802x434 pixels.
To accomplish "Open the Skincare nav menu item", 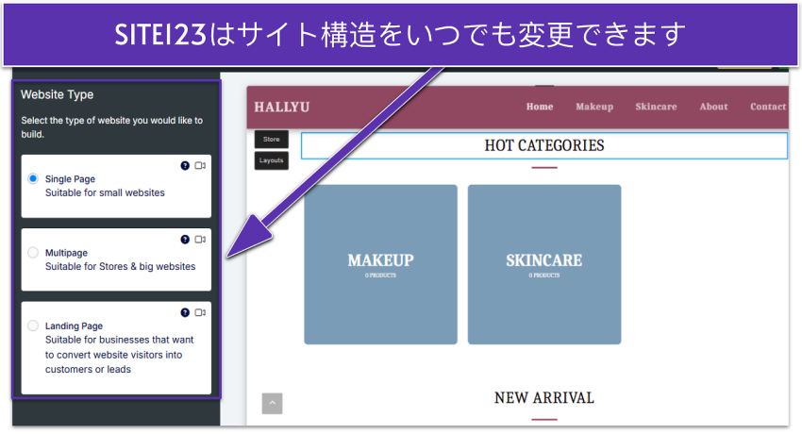I will pyautogui.click(x=656, y=107).
